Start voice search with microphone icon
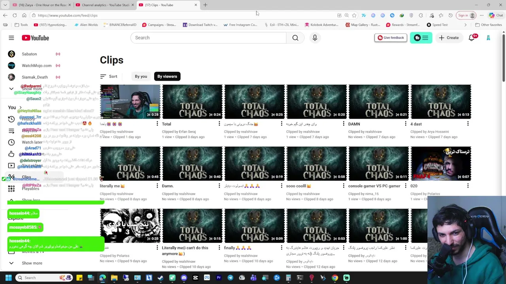506x284 pixels. (315, 37)
